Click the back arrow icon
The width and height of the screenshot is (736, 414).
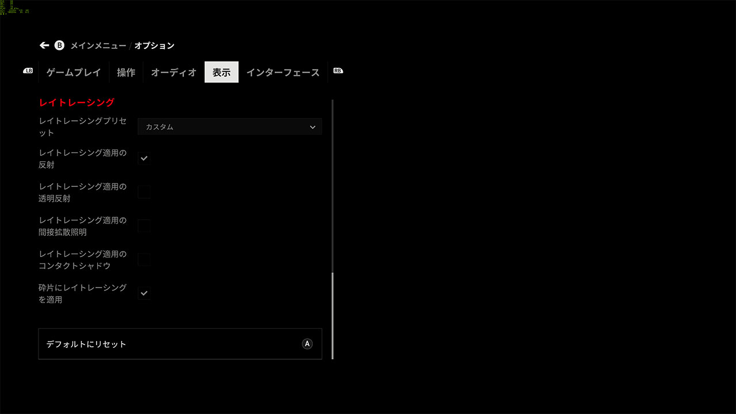click(44, 45)
